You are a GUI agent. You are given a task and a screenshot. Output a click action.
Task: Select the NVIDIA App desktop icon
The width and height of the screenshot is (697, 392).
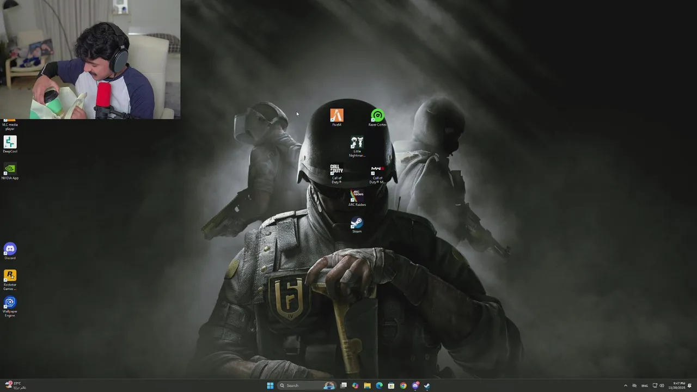coord(10,171)
